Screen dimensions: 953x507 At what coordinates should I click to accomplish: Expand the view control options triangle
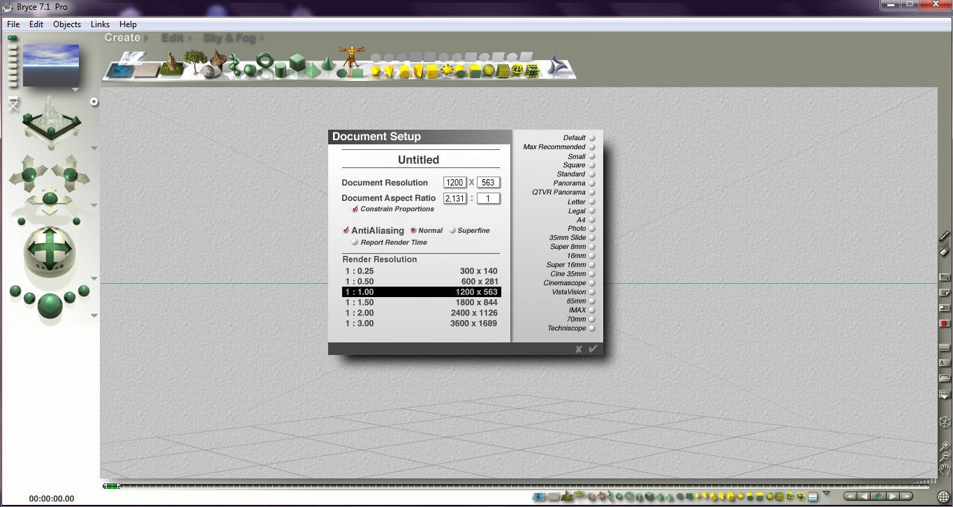click(x=94, y=148)
